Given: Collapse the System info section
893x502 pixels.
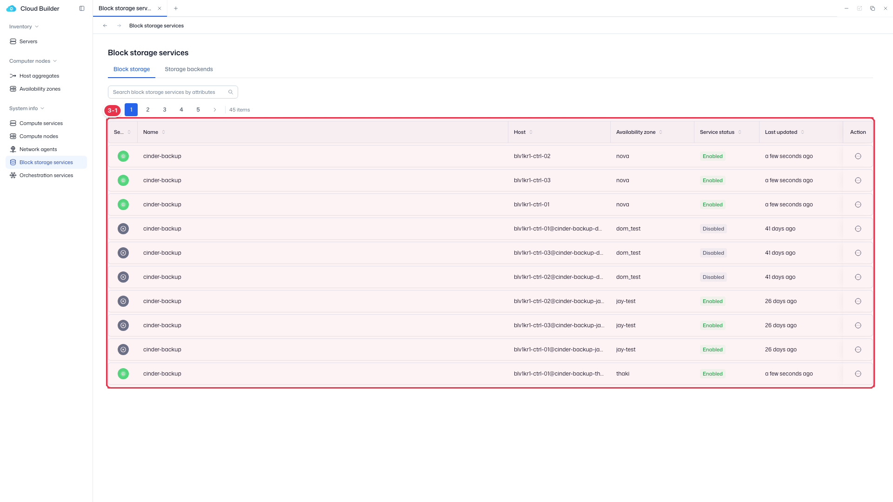Looking at the screenshot, I should point(27,108).
